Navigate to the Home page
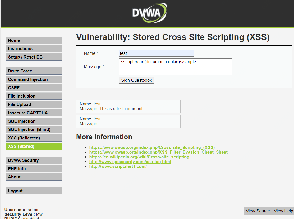The height and width of the screenshot is (219, 294). [x=34, y=40]
